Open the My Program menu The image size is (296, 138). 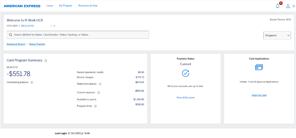pos(65,6)
